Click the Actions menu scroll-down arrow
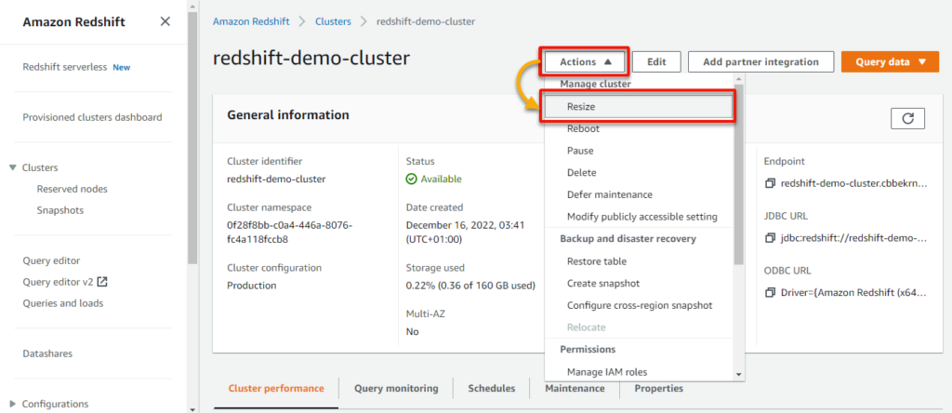The width and height of the screenshot is (952, 413). 738,375
